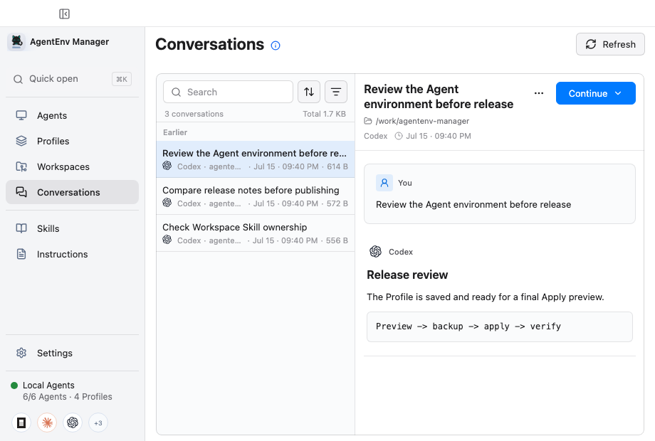Click the Agents monitor icon
Screen dimensions: 655x441
(x=21, y=115)
